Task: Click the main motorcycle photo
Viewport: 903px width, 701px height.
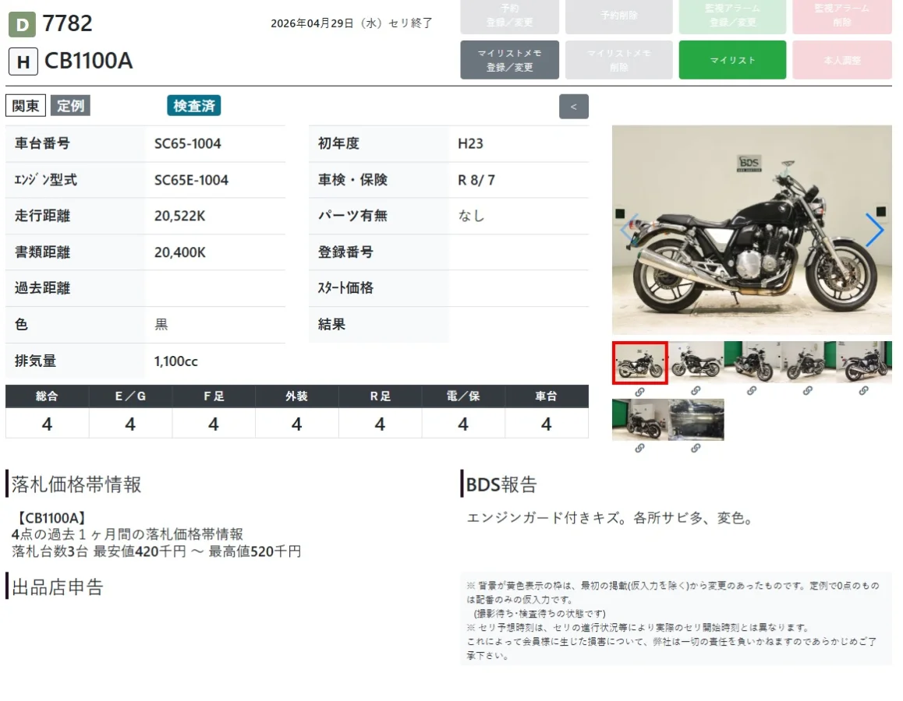Action: [752, 230]
